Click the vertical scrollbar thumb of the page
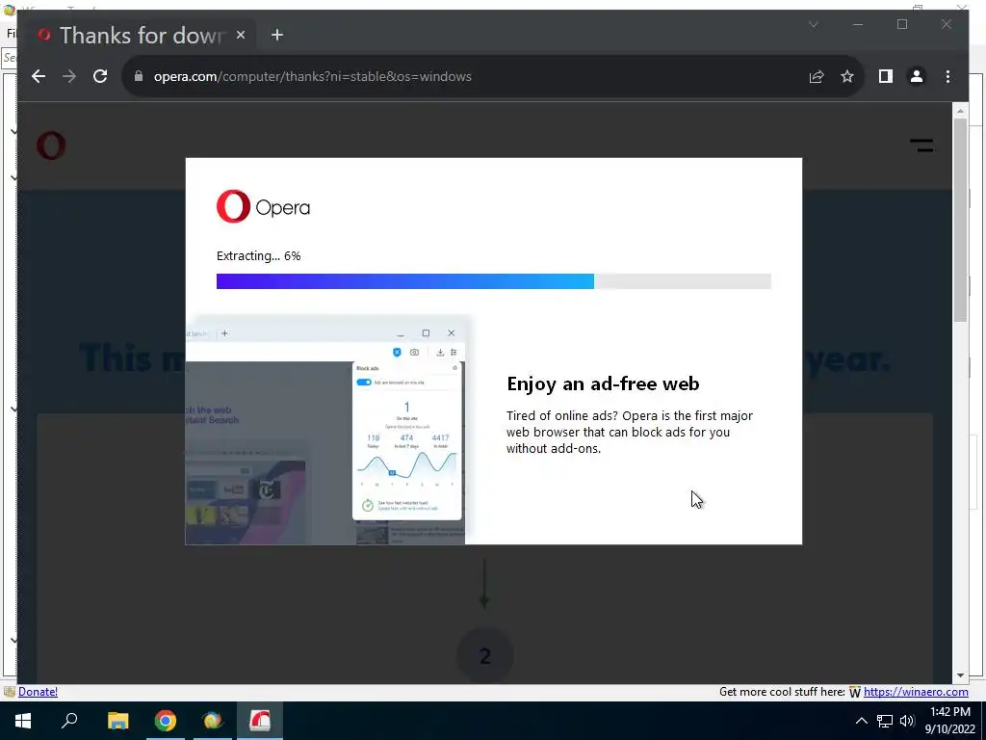This screenshot has width=986, height=740. [960, 221]
